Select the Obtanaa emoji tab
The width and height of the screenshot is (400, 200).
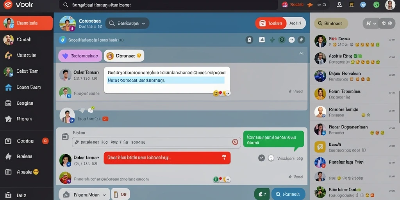point(124,55)
